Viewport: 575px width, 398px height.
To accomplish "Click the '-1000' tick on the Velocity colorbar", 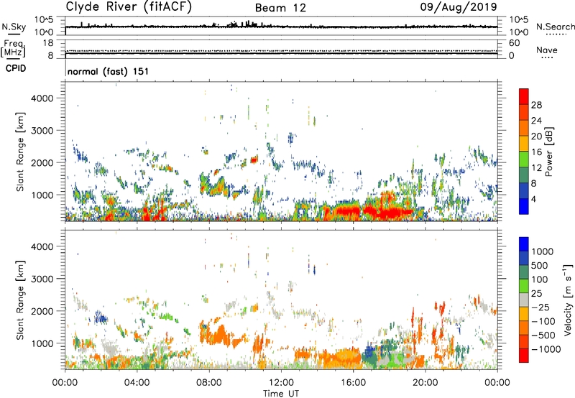I will point(546,349).
